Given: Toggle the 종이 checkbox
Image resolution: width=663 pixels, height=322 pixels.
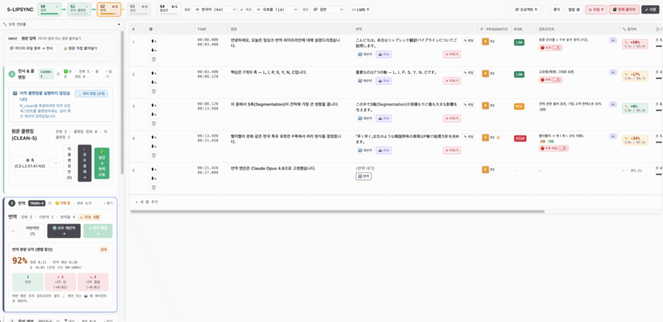Looking at the screenshot, I should [548, 9].
